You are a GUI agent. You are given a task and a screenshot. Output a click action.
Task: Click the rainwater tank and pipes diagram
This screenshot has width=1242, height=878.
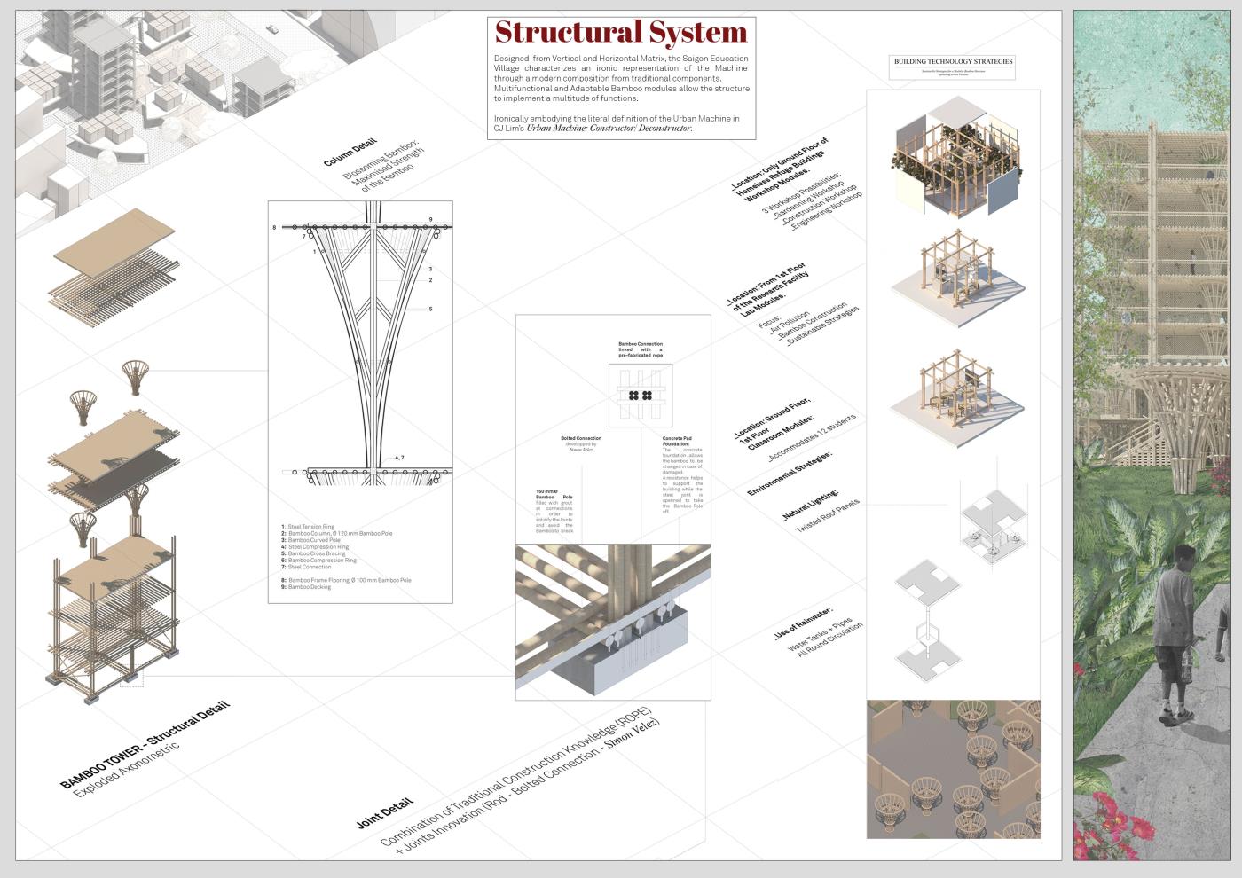click(x=929, y=623)
